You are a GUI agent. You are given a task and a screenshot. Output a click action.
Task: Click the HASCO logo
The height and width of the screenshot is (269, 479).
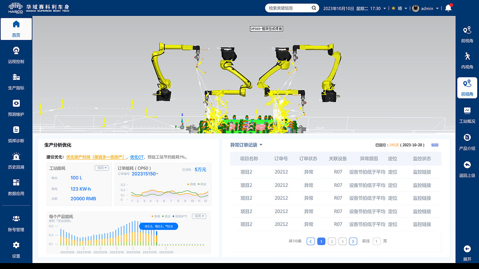point(16,8)
